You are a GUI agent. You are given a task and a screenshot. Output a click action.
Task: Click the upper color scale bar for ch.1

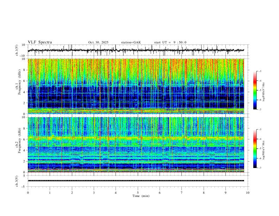(255, 90)
